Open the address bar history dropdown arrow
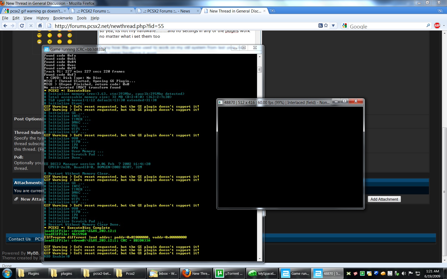The image size is (447, 279). (333, 26)
